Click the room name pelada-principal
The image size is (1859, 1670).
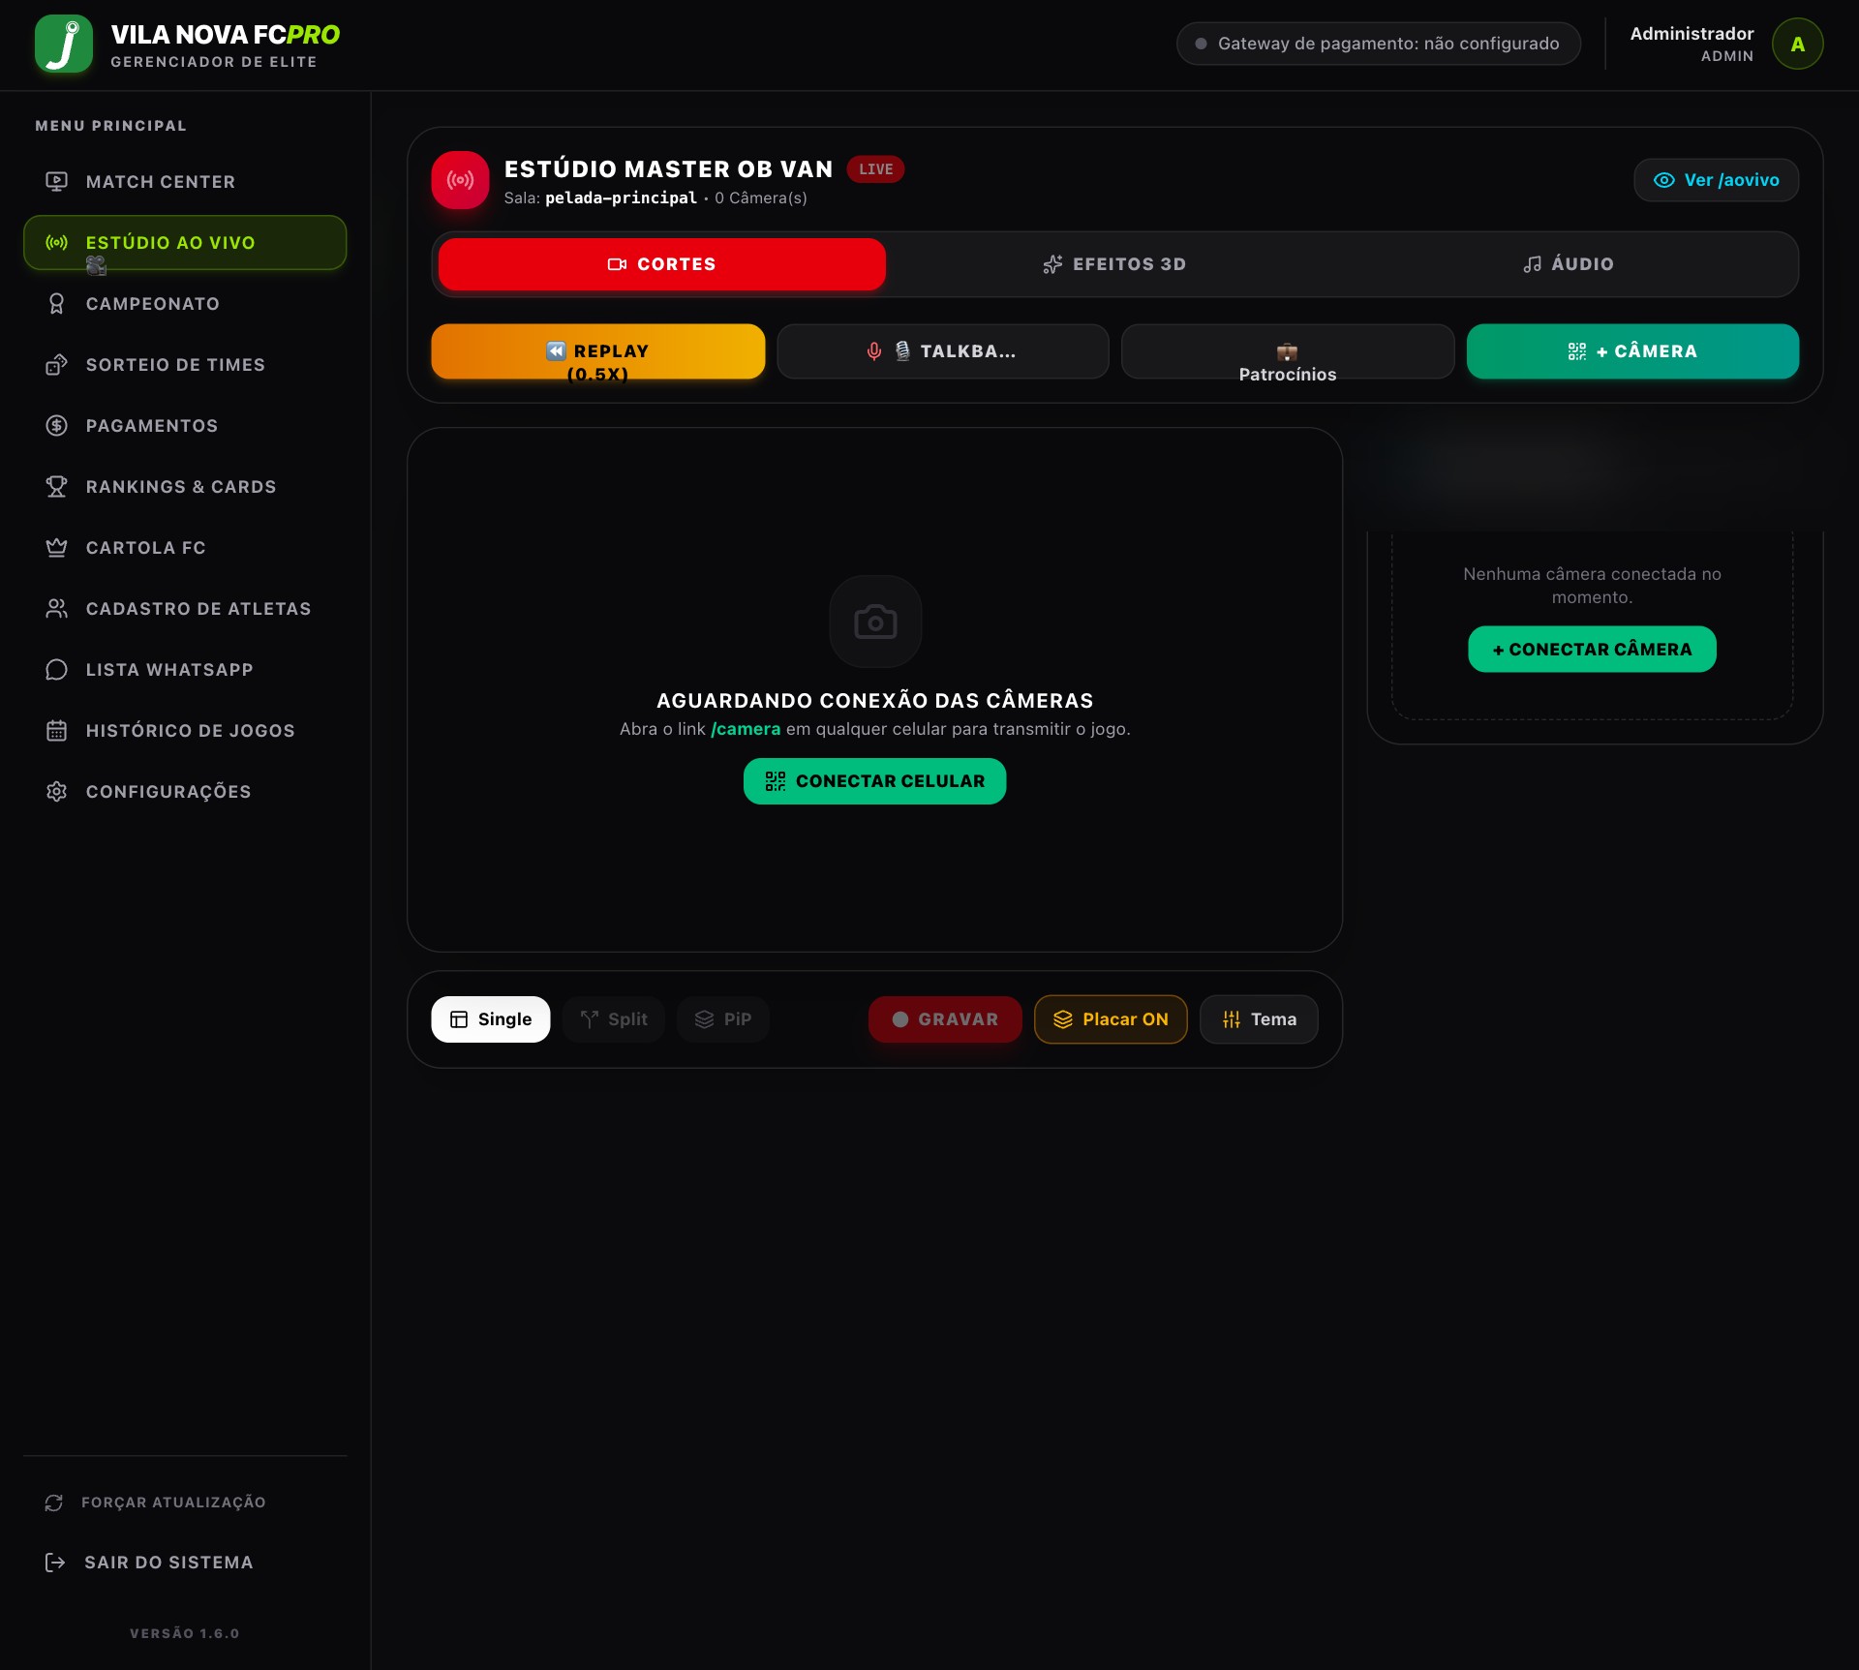click(621, 198)
